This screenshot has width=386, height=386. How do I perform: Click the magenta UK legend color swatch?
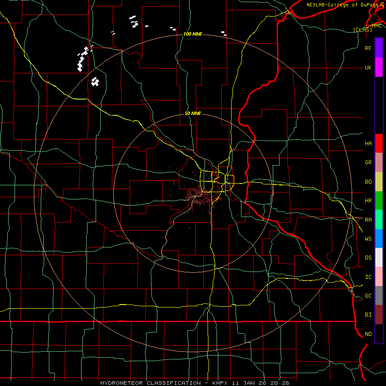pyautogui.click(x=379, y=67)
